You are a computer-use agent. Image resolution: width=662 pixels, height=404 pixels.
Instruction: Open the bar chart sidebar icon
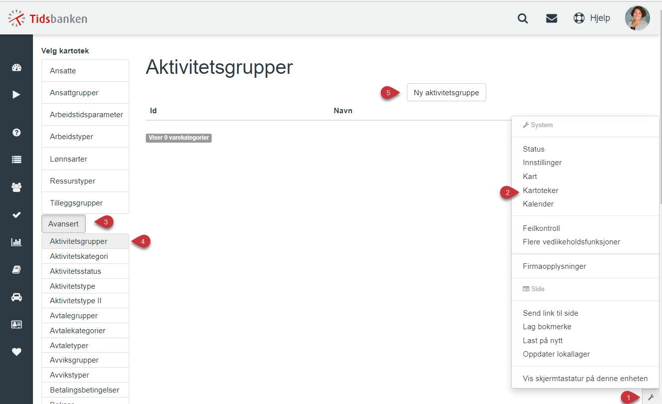pyautogui.click(x=16, y=242)
